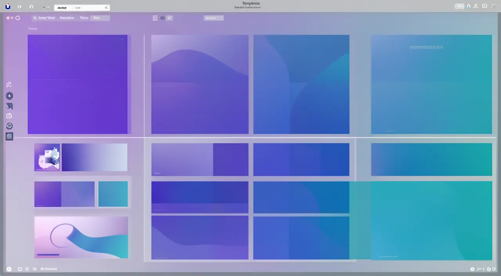Open the user profile icon at top right

coord(476,6)
